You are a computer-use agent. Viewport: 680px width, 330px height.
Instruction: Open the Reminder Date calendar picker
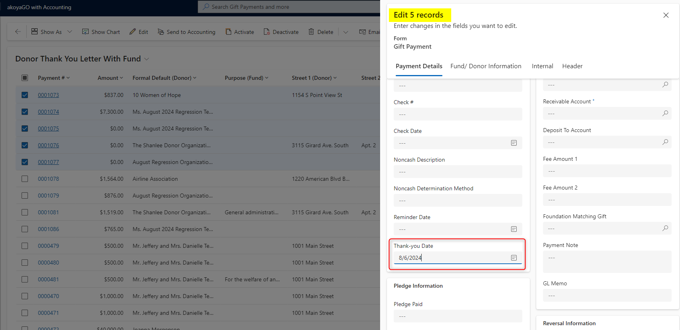click(514, 229)
